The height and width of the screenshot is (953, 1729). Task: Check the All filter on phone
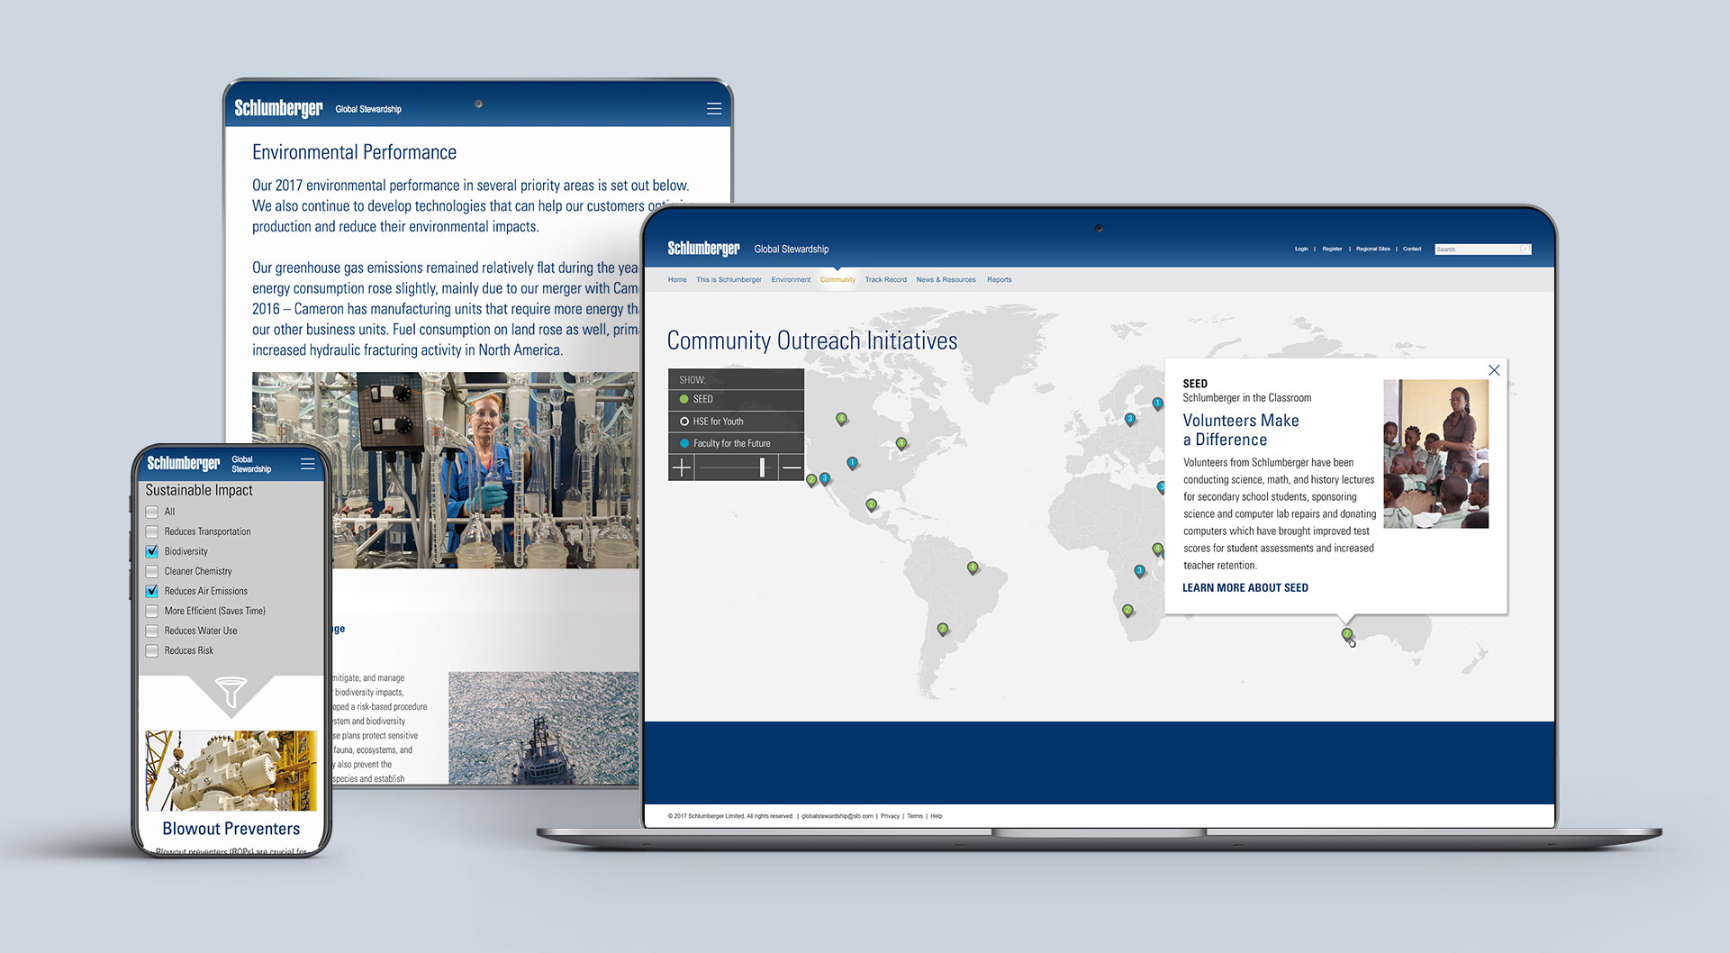[x=151, y=512]
